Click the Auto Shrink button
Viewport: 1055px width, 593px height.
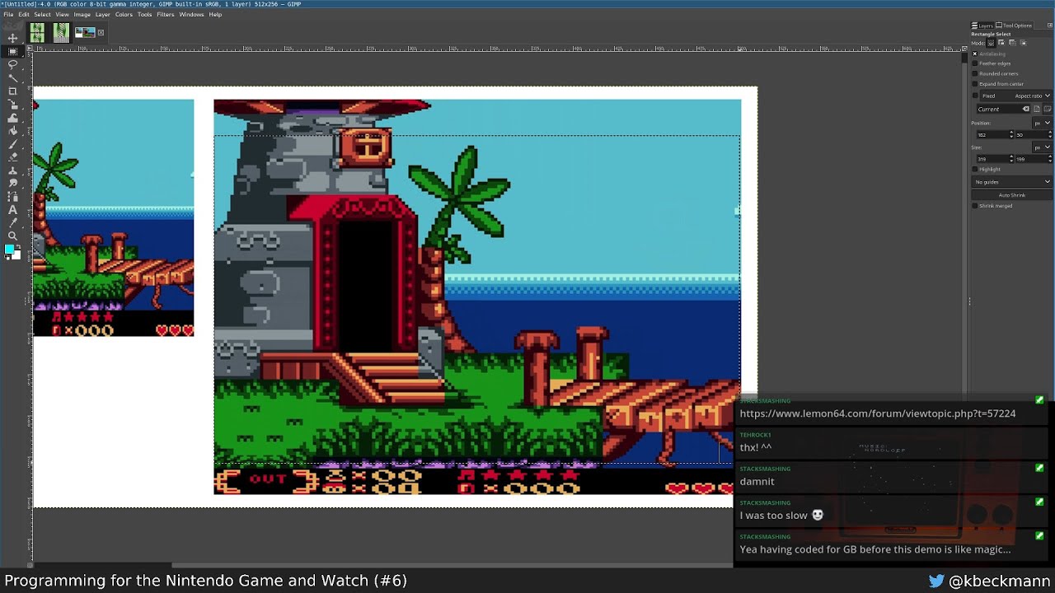click(x=1012, y=195)
